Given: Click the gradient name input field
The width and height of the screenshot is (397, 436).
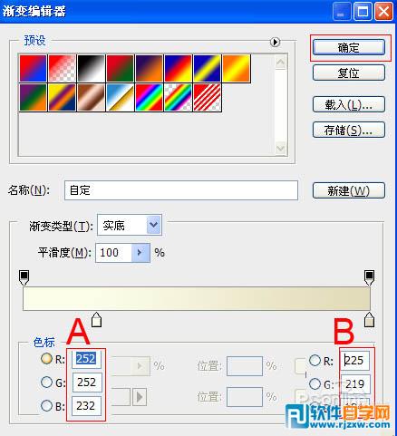Looking at the screenshot, I should pyautogui.click(x=181, y=190).
